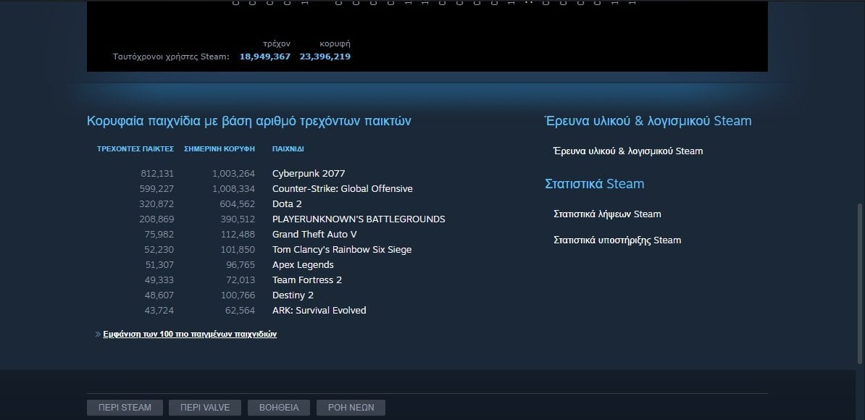Click the double-arrow icon before Εμφάνιση link

coord(98,334)
